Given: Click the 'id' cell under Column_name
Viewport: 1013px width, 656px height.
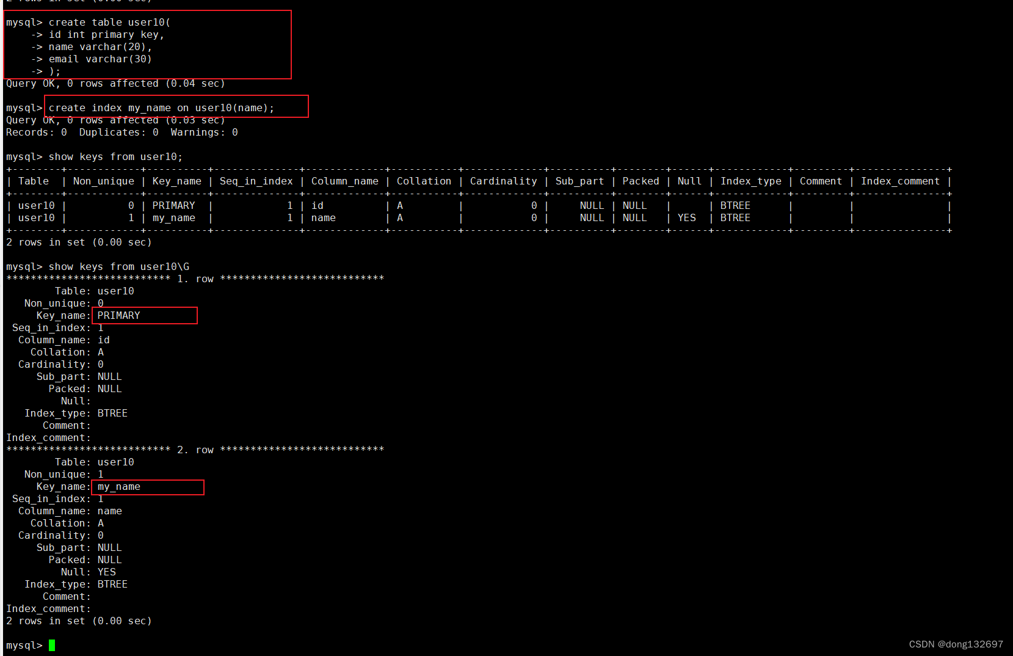Looking at the screenshot, I should [x=318, y=206].
